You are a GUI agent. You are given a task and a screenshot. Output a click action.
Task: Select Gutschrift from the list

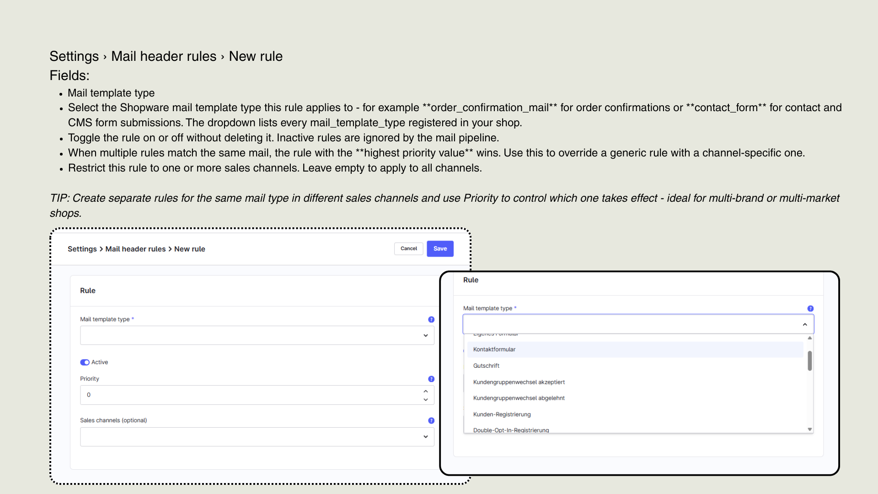tap(635, 366)
